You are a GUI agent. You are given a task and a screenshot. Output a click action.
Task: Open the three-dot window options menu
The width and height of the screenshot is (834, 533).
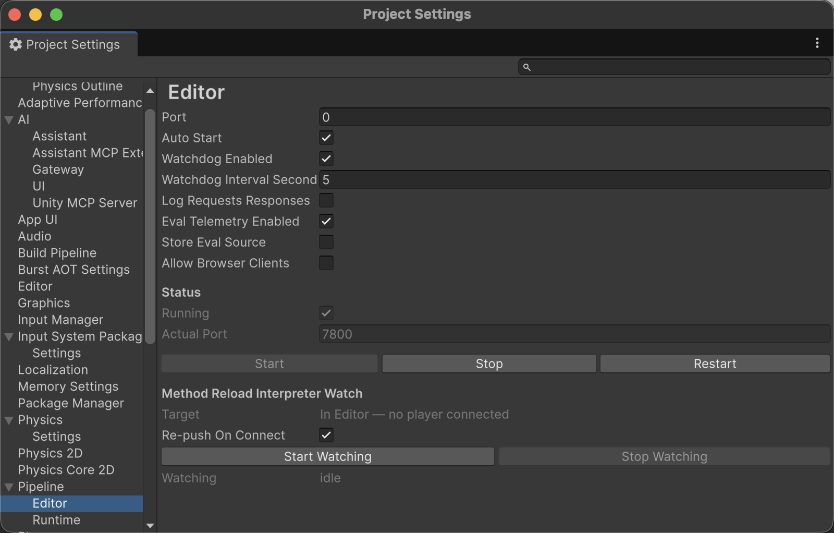(817, 43)
